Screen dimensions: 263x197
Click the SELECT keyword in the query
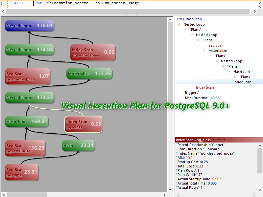pos(19,3)
